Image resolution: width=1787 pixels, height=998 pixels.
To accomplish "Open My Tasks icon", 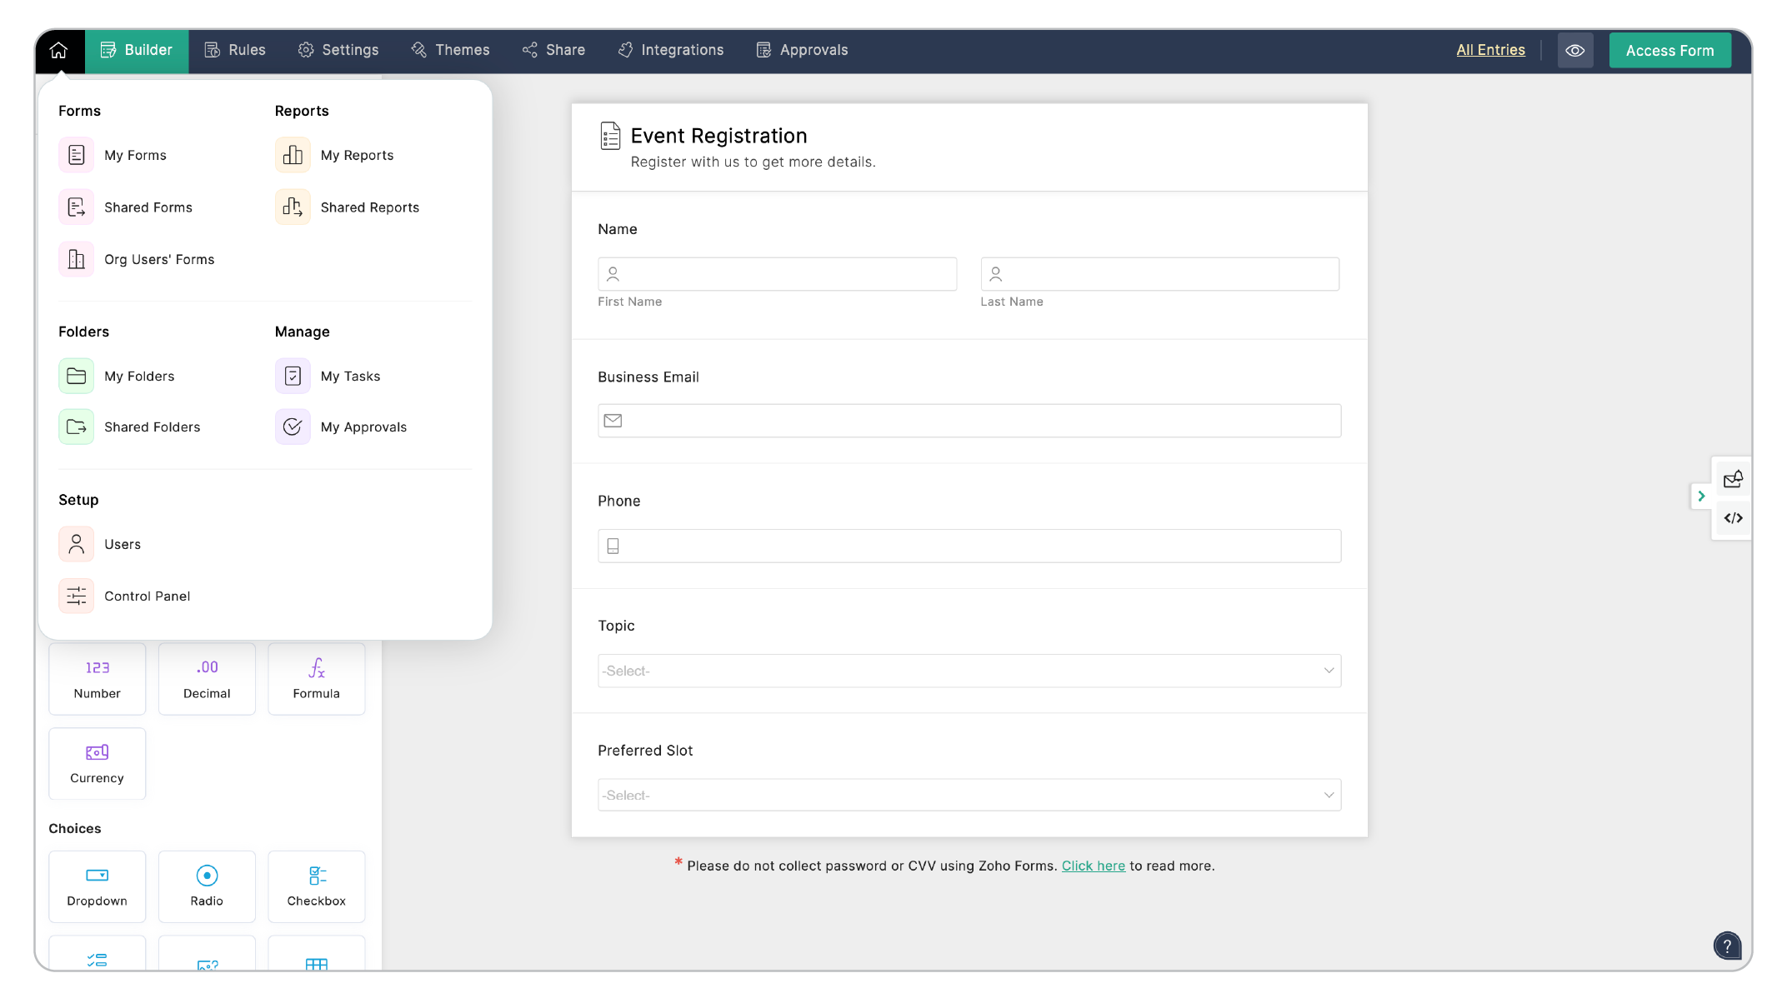I will pyautogui.click(x=293, y=376).
